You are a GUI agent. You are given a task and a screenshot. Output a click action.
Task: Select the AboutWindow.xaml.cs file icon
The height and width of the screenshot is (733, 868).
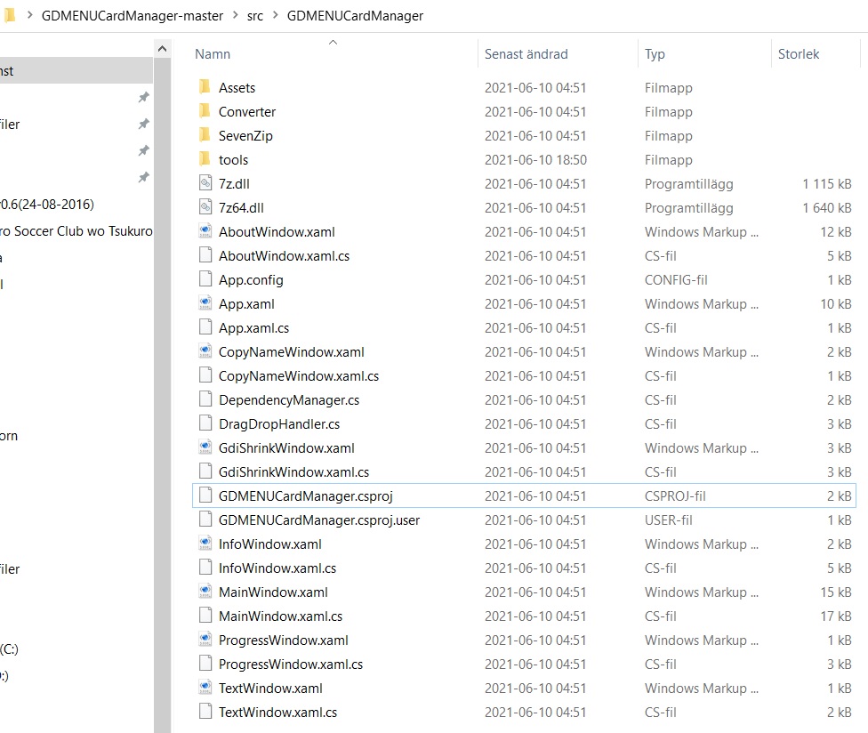point(205,255)
